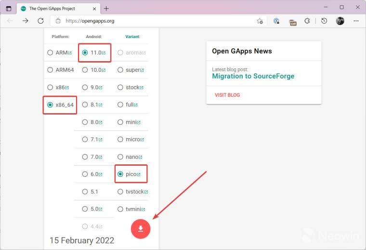The image size is (366, 250).
Task: Open external link icon beside micro
Action: (142, 140)
